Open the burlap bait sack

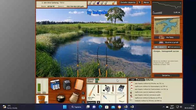coord(74,97)
